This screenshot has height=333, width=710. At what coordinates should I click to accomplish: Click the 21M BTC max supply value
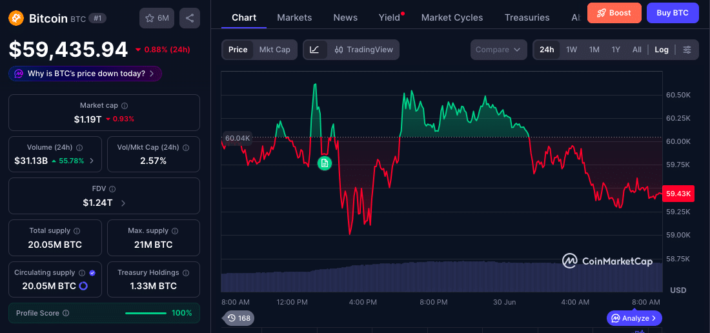point(154,245)
